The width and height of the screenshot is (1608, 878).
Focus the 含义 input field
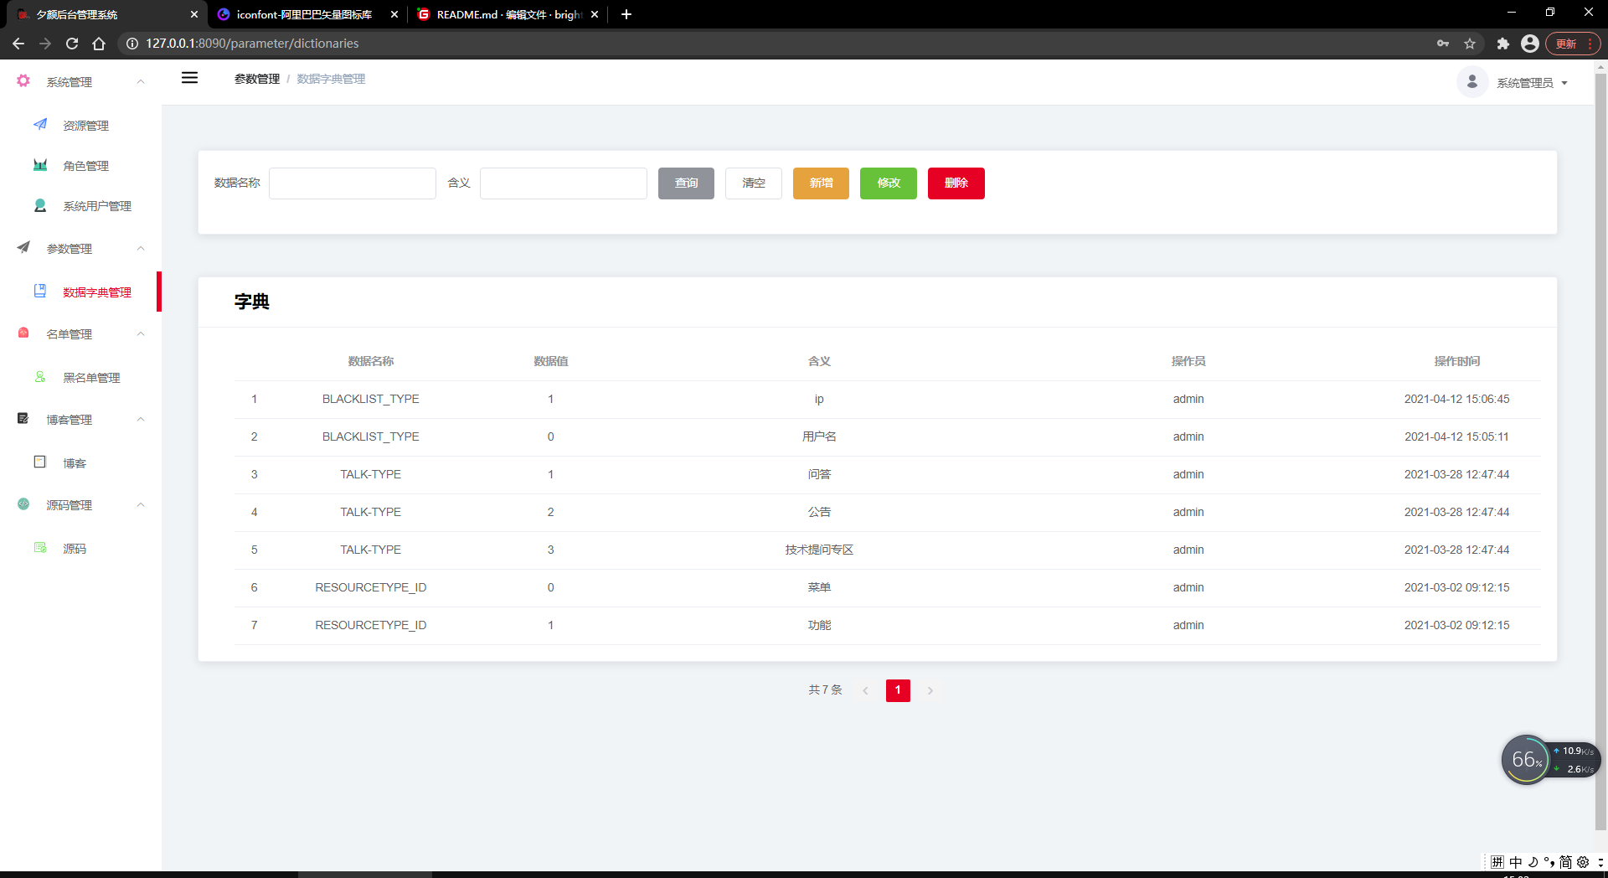coord(564,183)
